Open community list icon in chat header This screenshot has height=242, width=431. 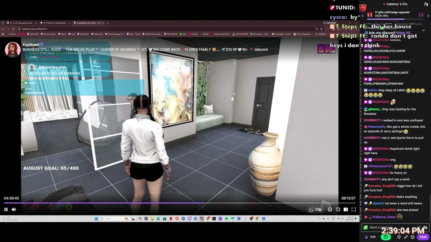point(426,4)
